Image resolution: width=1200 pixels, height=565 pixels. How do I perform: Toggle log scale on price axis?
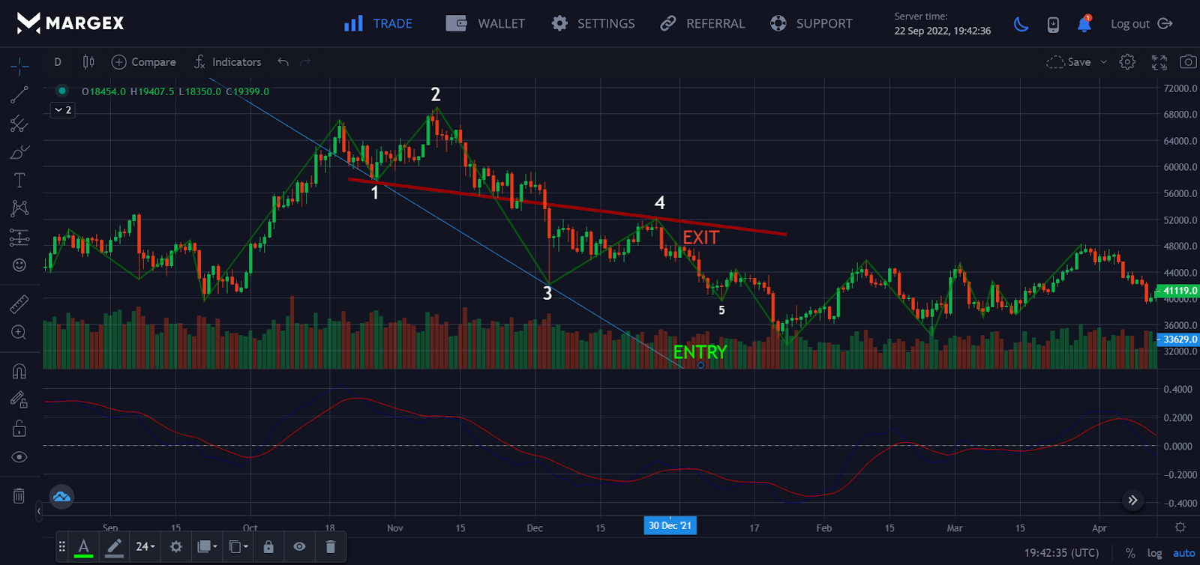[1154, 553]
